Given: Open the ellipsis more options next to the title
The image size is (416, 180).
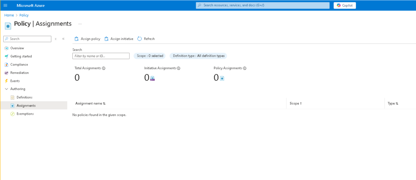Looking at the screenshot, I should tap(80, 24).
